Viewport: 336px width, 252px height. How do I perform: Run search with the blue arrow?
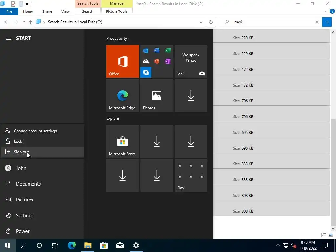tap(327, 22)
